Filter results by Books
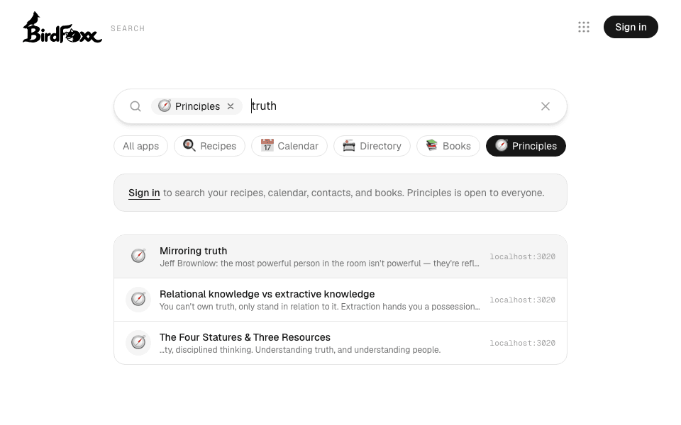Viewport: 681px width, 425px height. click(x=448, y=146)
